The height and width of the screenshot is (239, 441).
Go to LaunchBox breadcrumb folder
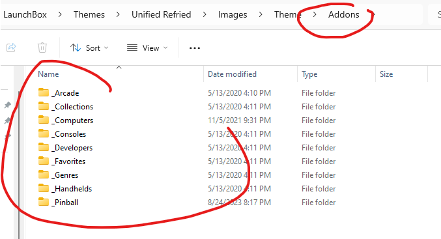pyautogui.click(x=25, y=14)
